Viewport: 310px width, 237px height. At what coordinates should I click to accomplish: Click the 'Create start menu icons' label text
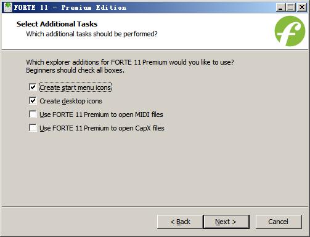pos(75,87)
